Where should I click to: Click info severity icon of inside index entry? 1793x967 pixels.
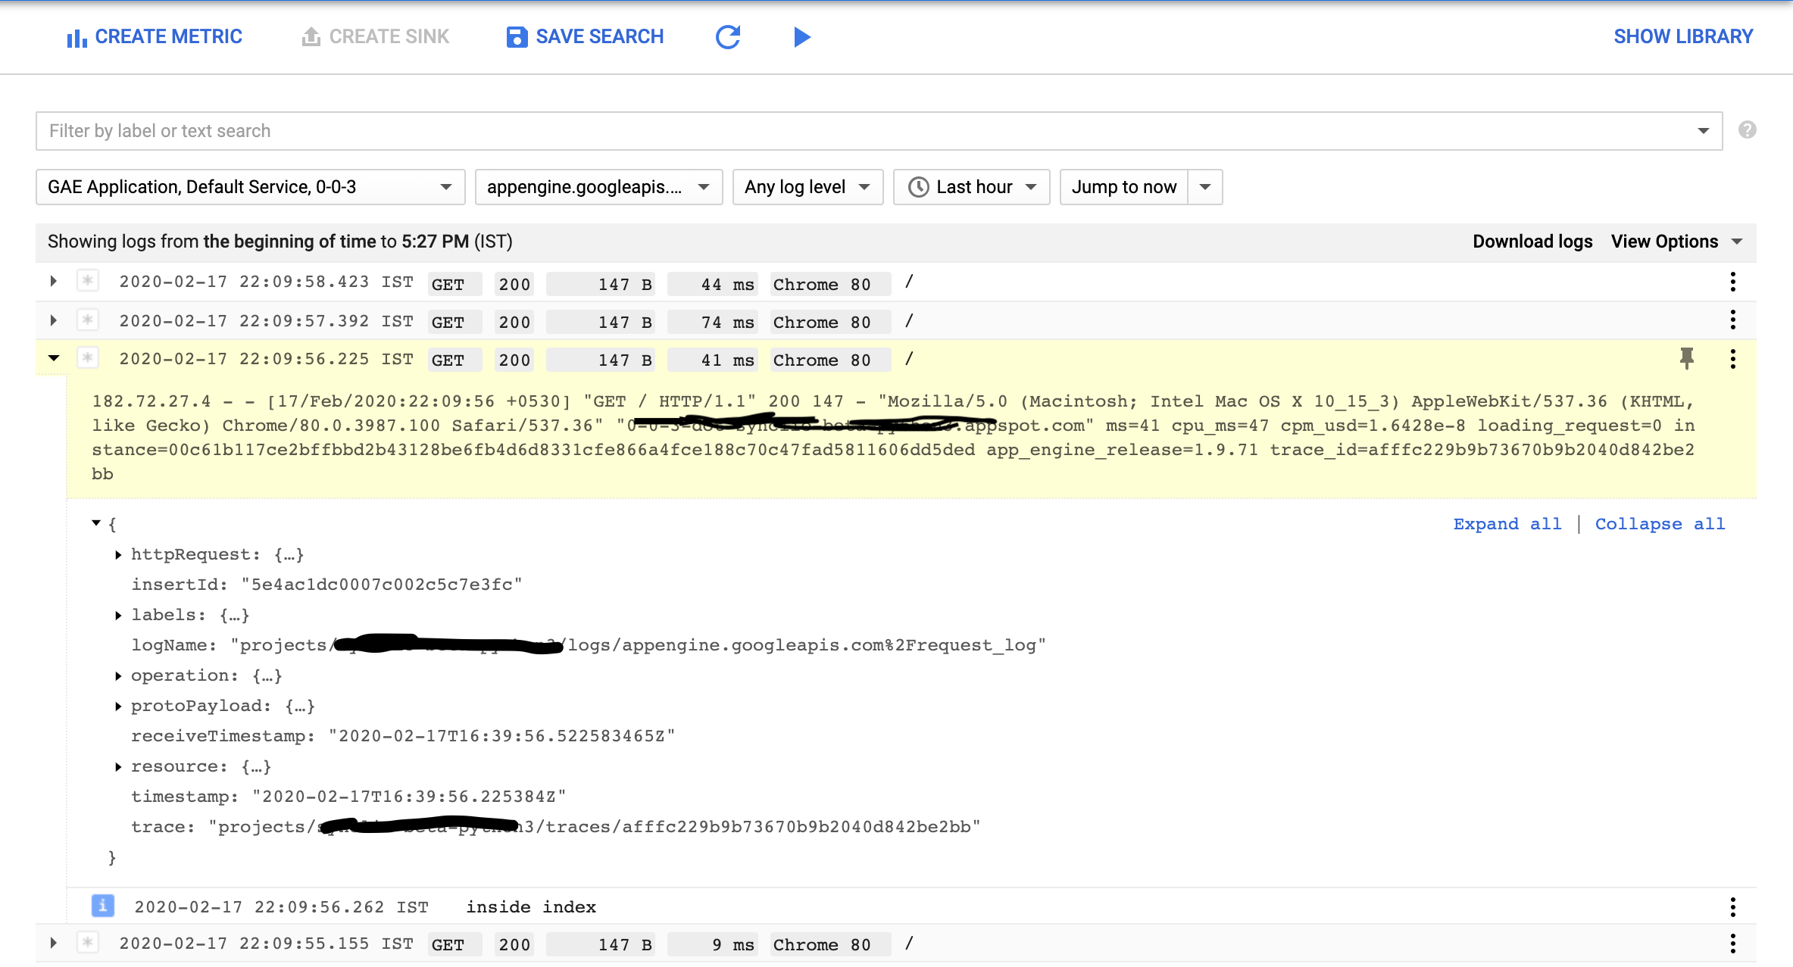click(103, 906)
